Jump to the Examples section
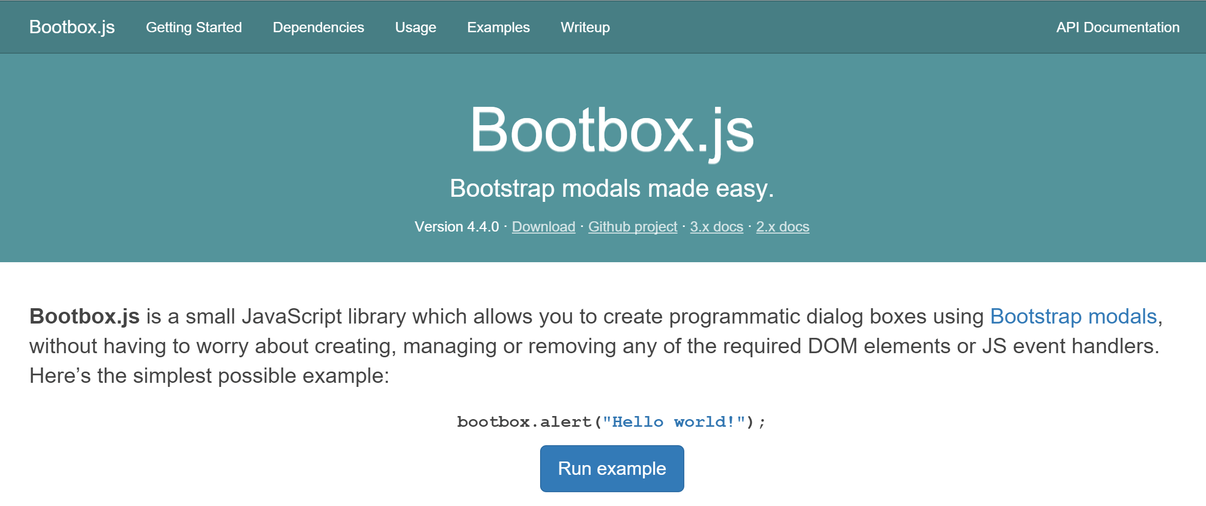This screenshot has width=1206, height=506. [x=498, y=27]
